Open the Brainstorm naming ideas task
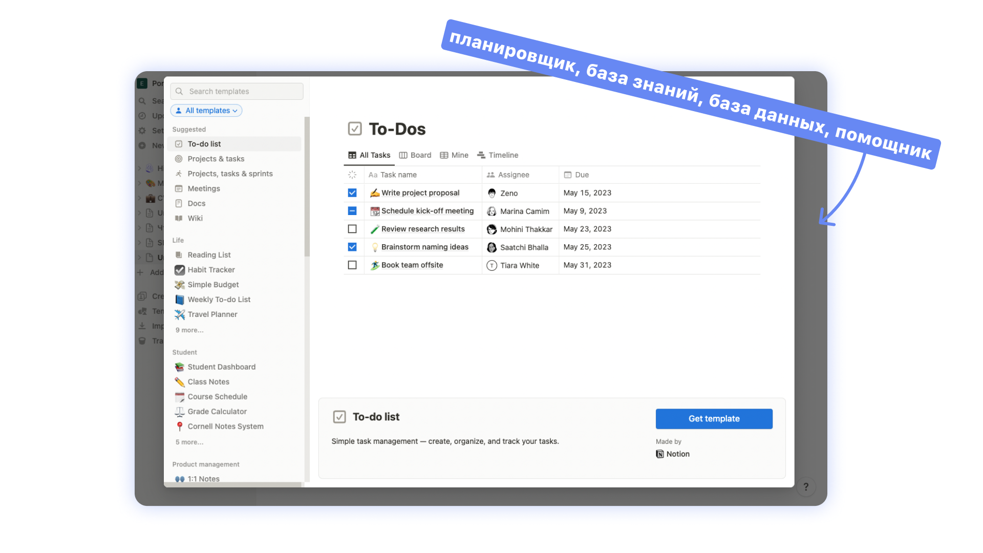 [x=425, y=247]
